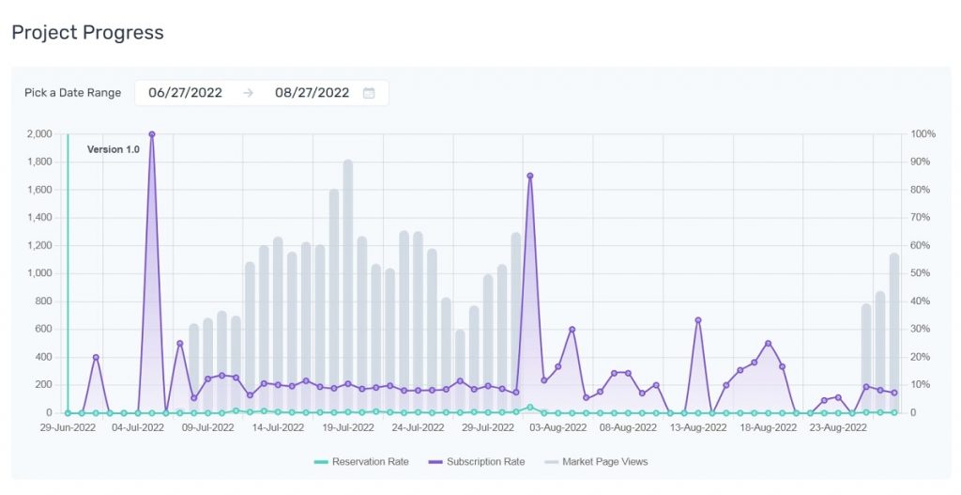Click the gray Market Page Views swatch
The height and width of the screenshot is (495, 961).
(552, 462)
